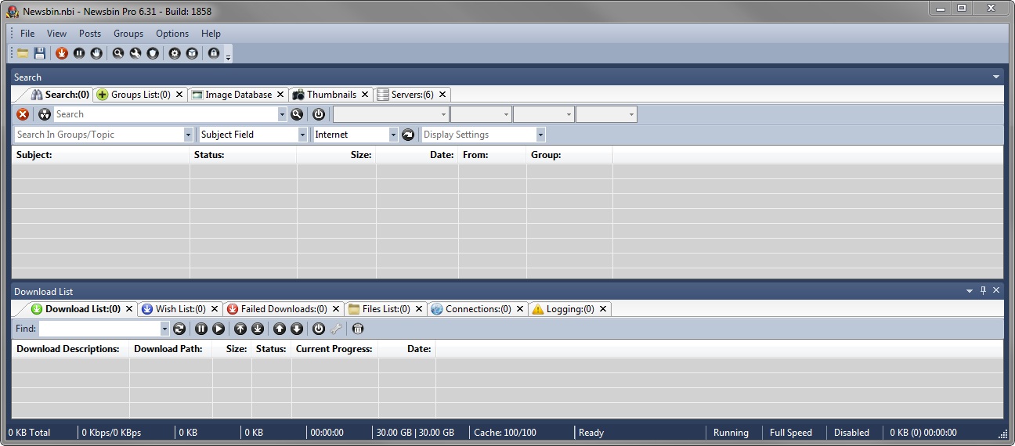Image resolution: width=1015 pixels, height=446 pixels.
Task: Click the magnifier icon in the main toolbar
Action: tap(118, 53)
